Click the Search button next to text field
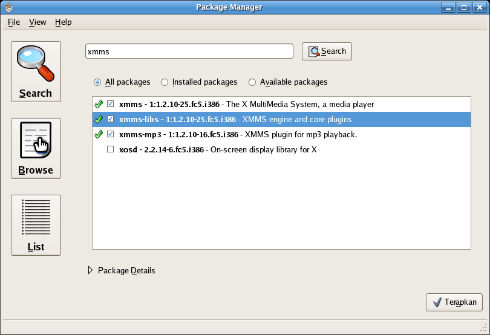This screenshot has height=335, width=490. click(x=327, y=51)
